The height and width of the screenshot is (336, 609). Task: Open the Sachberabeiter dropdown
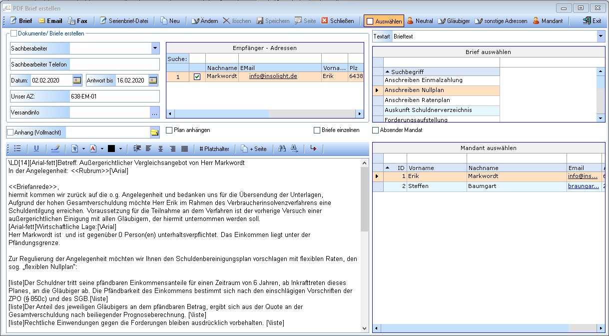pyautogui.click(x=154, y=48)
